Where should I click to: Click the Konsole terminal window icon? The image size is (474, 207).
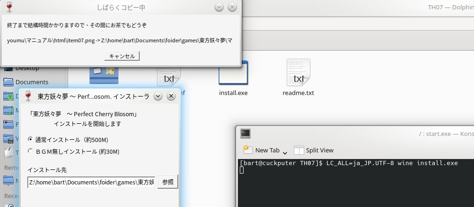245,133
